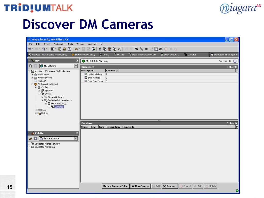
Task: Open the File menu
Action: tap(31, 44)
